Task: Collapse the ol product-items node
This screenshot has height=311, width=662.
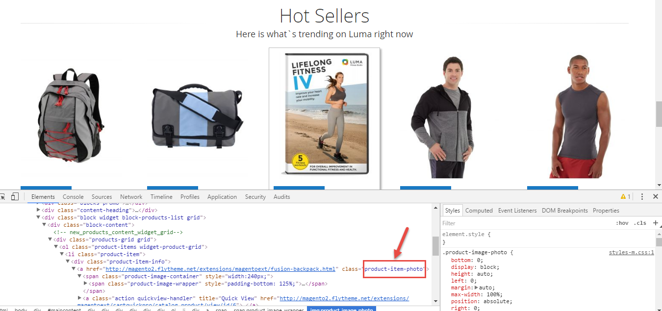Action: 56,247
